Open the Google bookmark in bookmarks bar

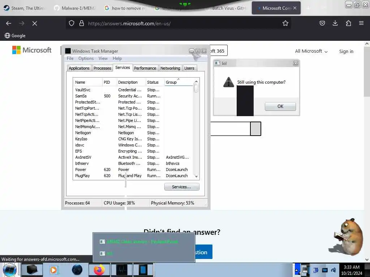[15, 36]
